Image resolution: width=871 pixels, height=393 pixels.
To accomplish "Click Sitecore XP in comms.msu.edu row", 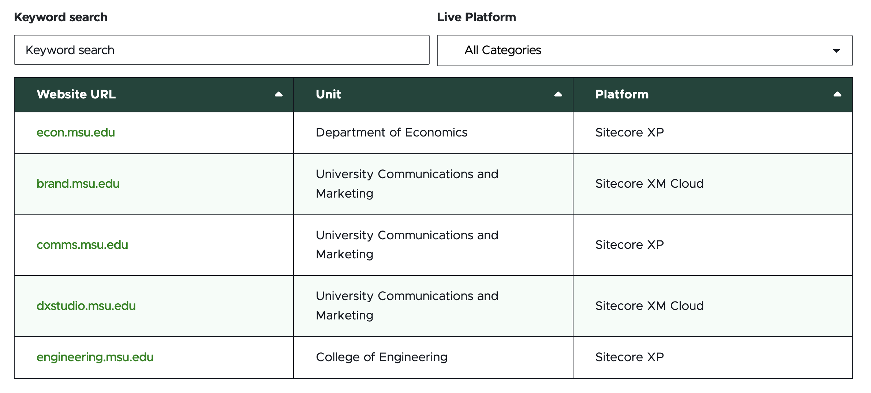I will tap(629, 245).
